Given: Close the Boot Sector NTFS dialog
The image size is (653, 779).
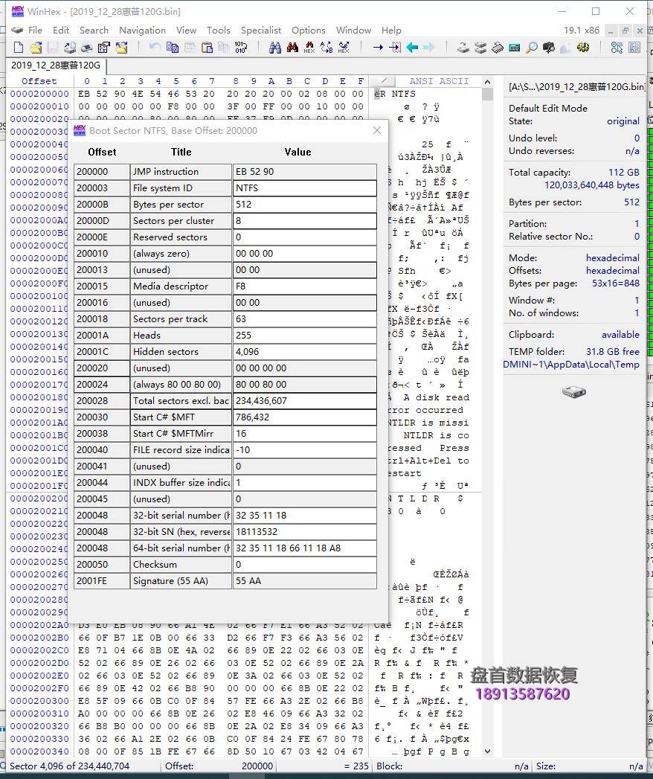Looking at the screenshot, I should pos(377,130).
